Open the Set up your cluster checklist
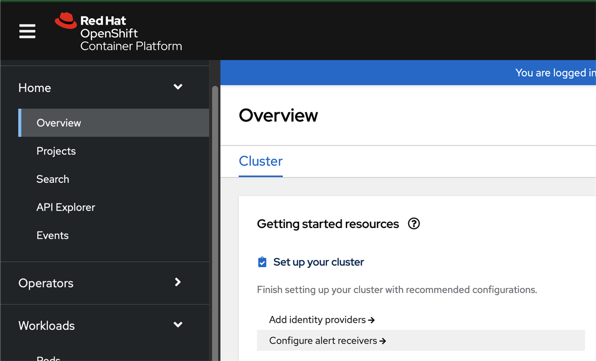596x361 pixels. 318,262
